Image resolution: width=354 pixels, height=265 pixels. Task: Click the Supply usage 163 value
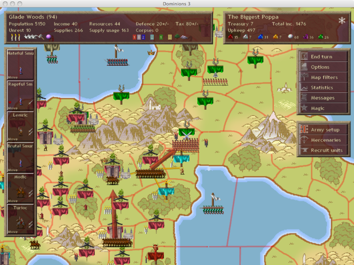coord(109,30)
